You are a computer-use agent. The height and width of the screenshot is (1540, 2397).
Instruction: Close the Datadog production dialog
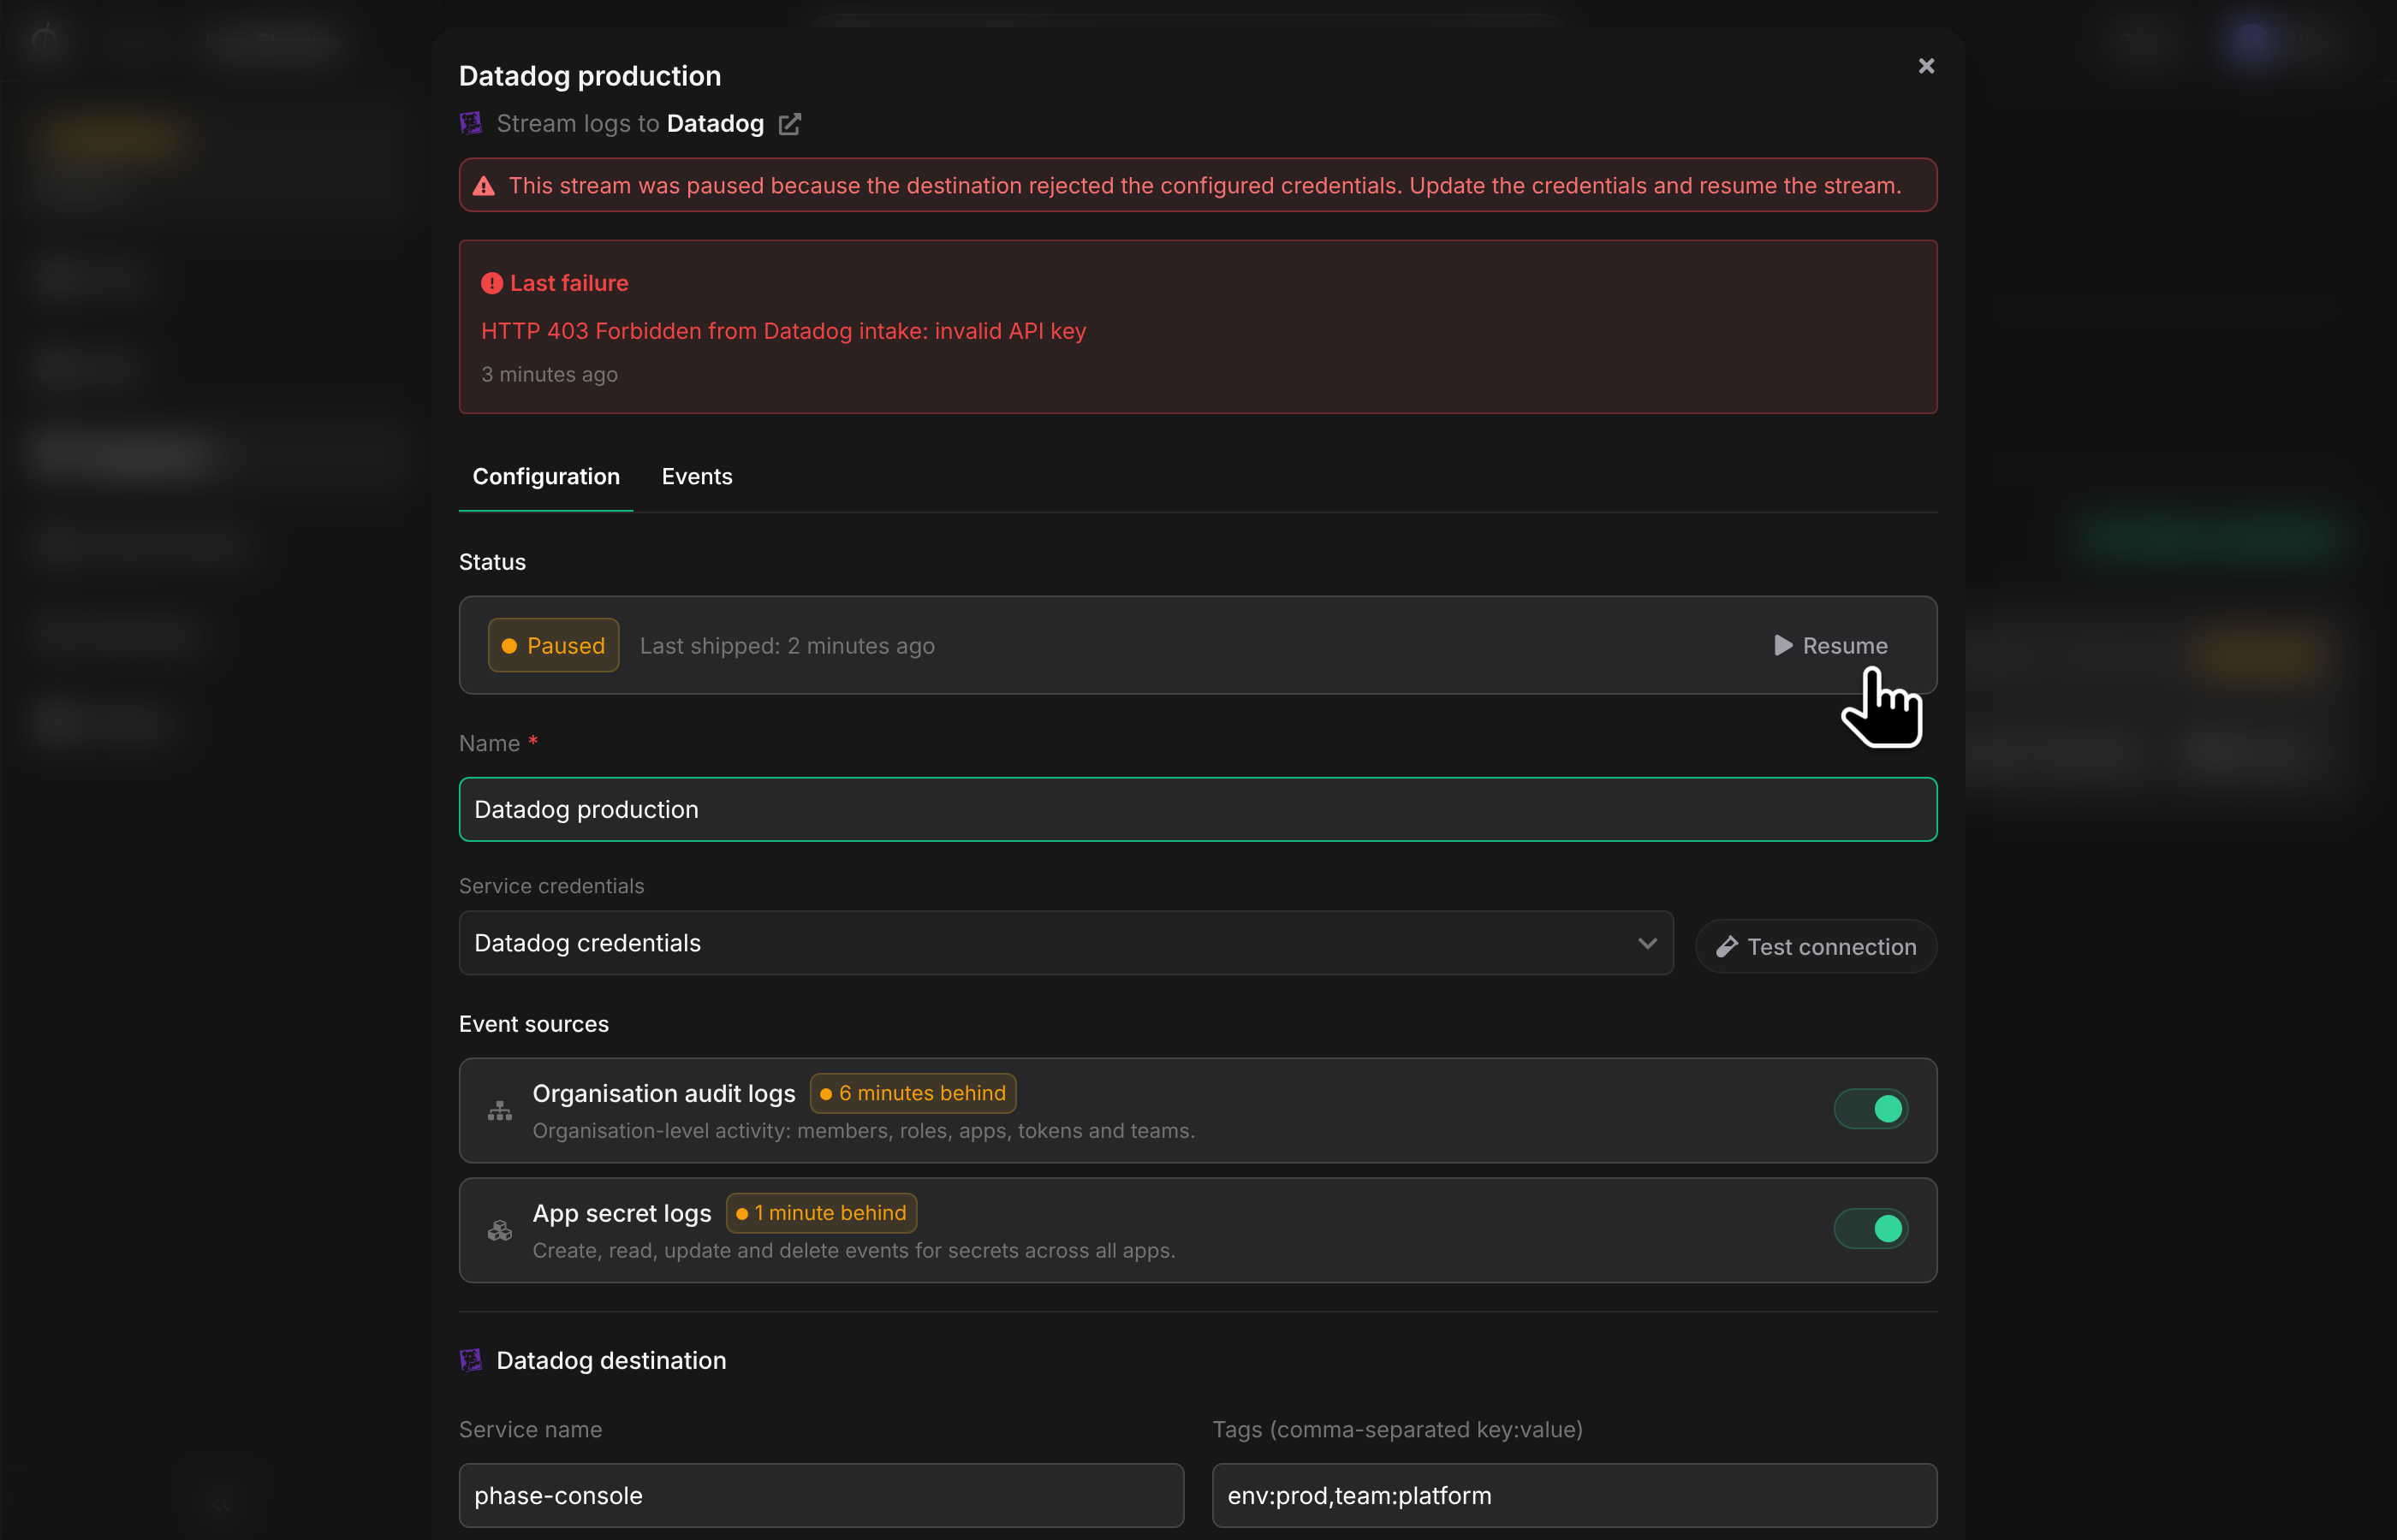[1926, 66]
